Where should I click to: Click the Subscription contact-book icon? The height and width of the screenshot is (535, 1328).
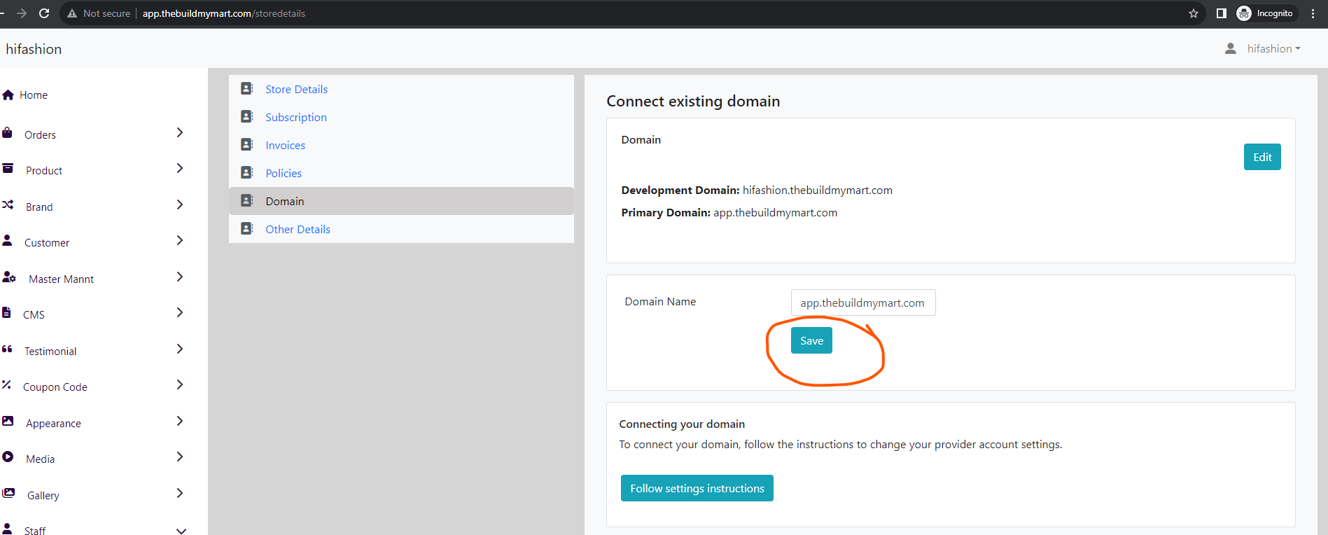pyautogui.click(x=246, y=116)
